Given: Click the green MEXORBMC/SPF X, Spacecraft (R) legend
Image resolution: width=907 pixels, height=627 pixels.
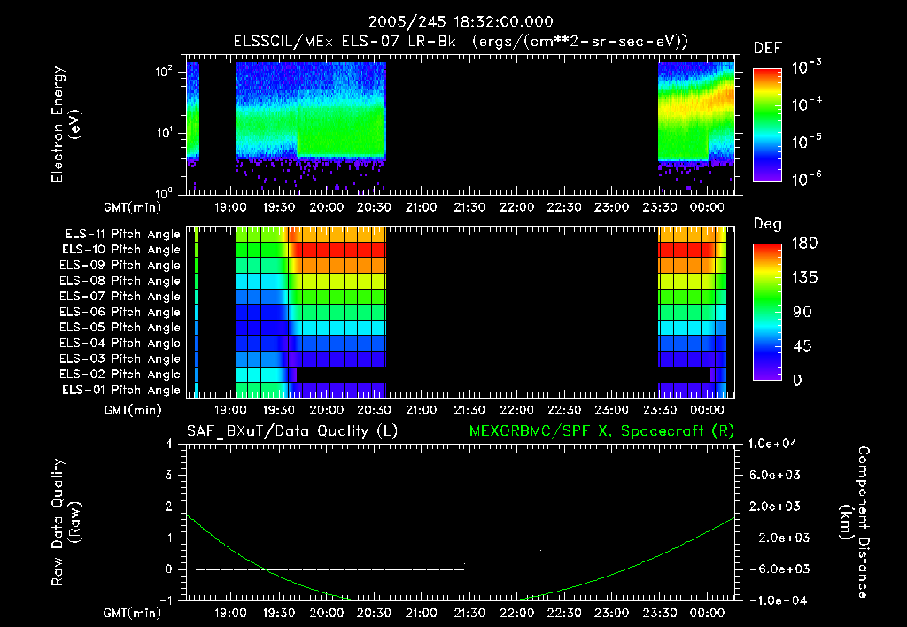Looking at the screenshot, I should (x=601, y=431).
